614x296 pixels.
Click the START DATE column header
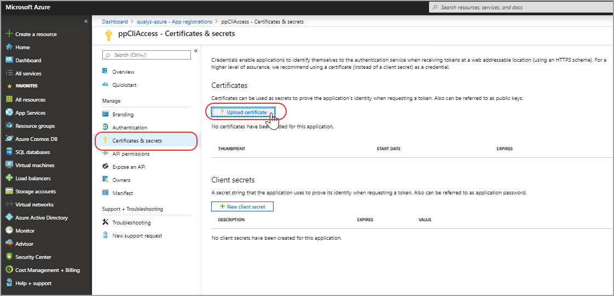click(389, 149)
